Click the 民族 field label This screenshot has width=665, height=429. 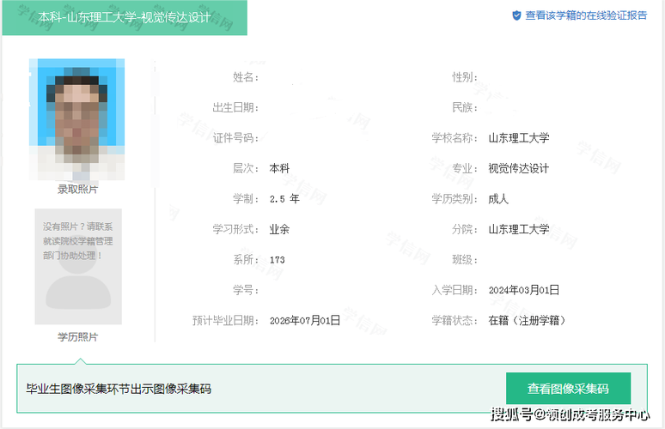[x=465, y=107]
